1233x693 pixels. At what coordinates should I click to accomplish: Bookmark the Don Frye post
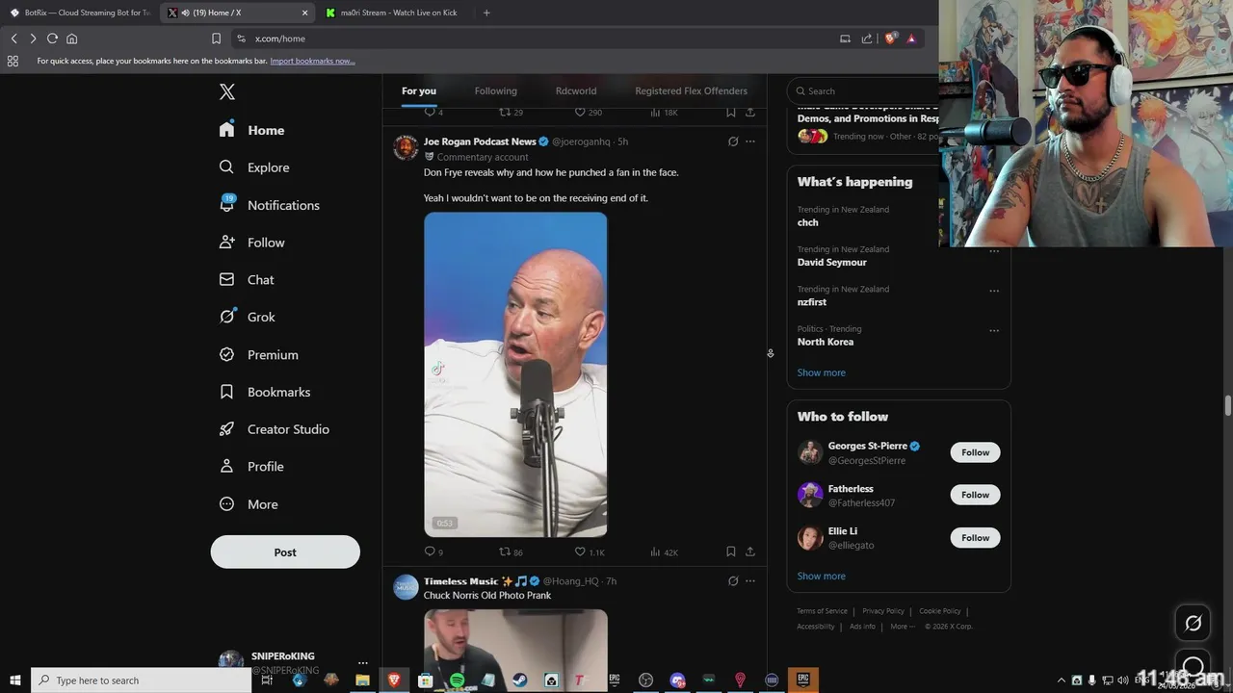pos(730,552)
